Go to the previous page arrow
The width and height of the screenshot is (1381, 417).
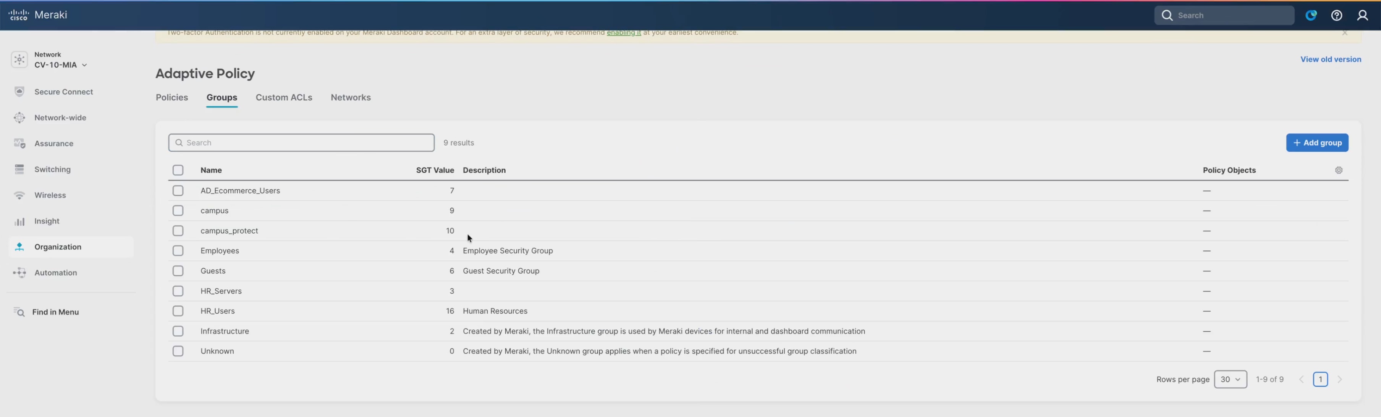1301,380
